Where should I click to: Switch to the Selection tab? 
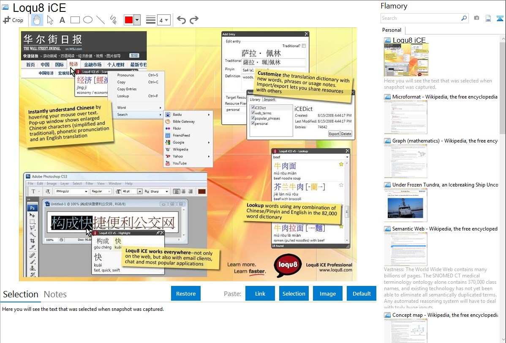(21, 294)
